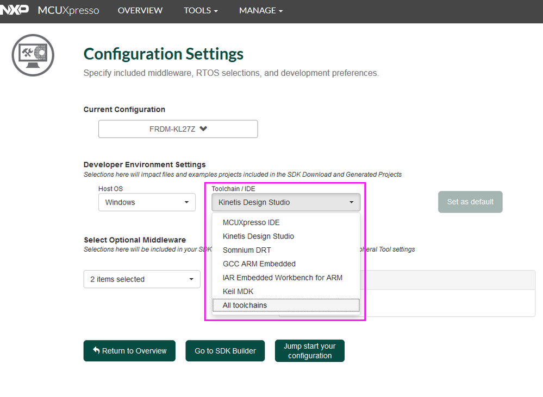Select IAR Embedded Workbench for ARM
The height and width of the screenshot is (397, 543).
[x=286, y=278]
